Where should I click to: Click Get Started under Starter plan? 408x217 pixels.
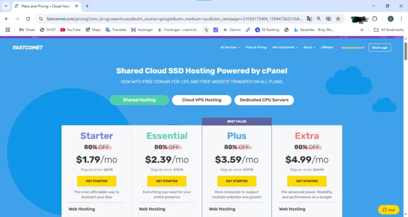click(96, 181)
